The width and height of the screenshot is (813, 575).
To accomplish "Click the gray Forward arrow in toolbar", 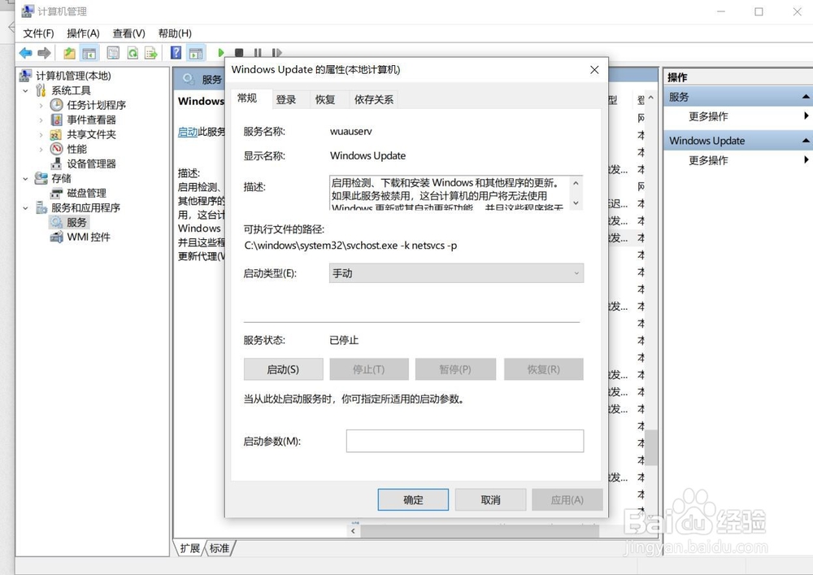I will tap(45, 53).
